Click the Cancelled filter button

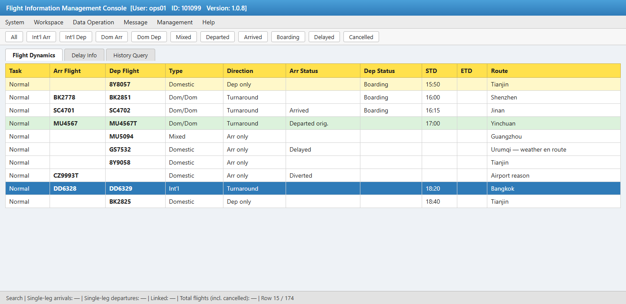[361, 37]
